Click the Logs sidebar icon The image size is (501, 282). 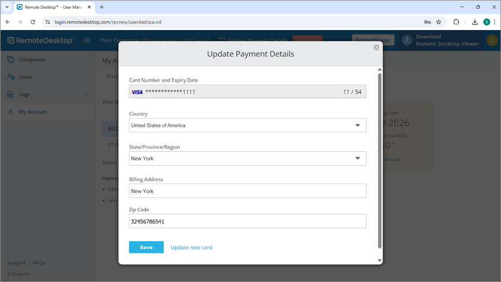coord(11,95)
